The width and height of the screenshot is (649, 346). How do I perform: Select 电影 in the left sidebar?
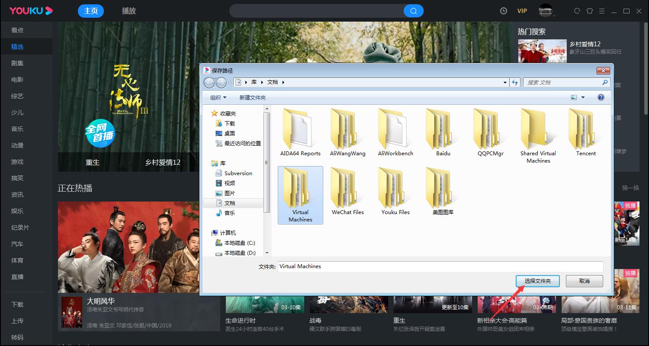pyautogui.click(x=17, y=80)
